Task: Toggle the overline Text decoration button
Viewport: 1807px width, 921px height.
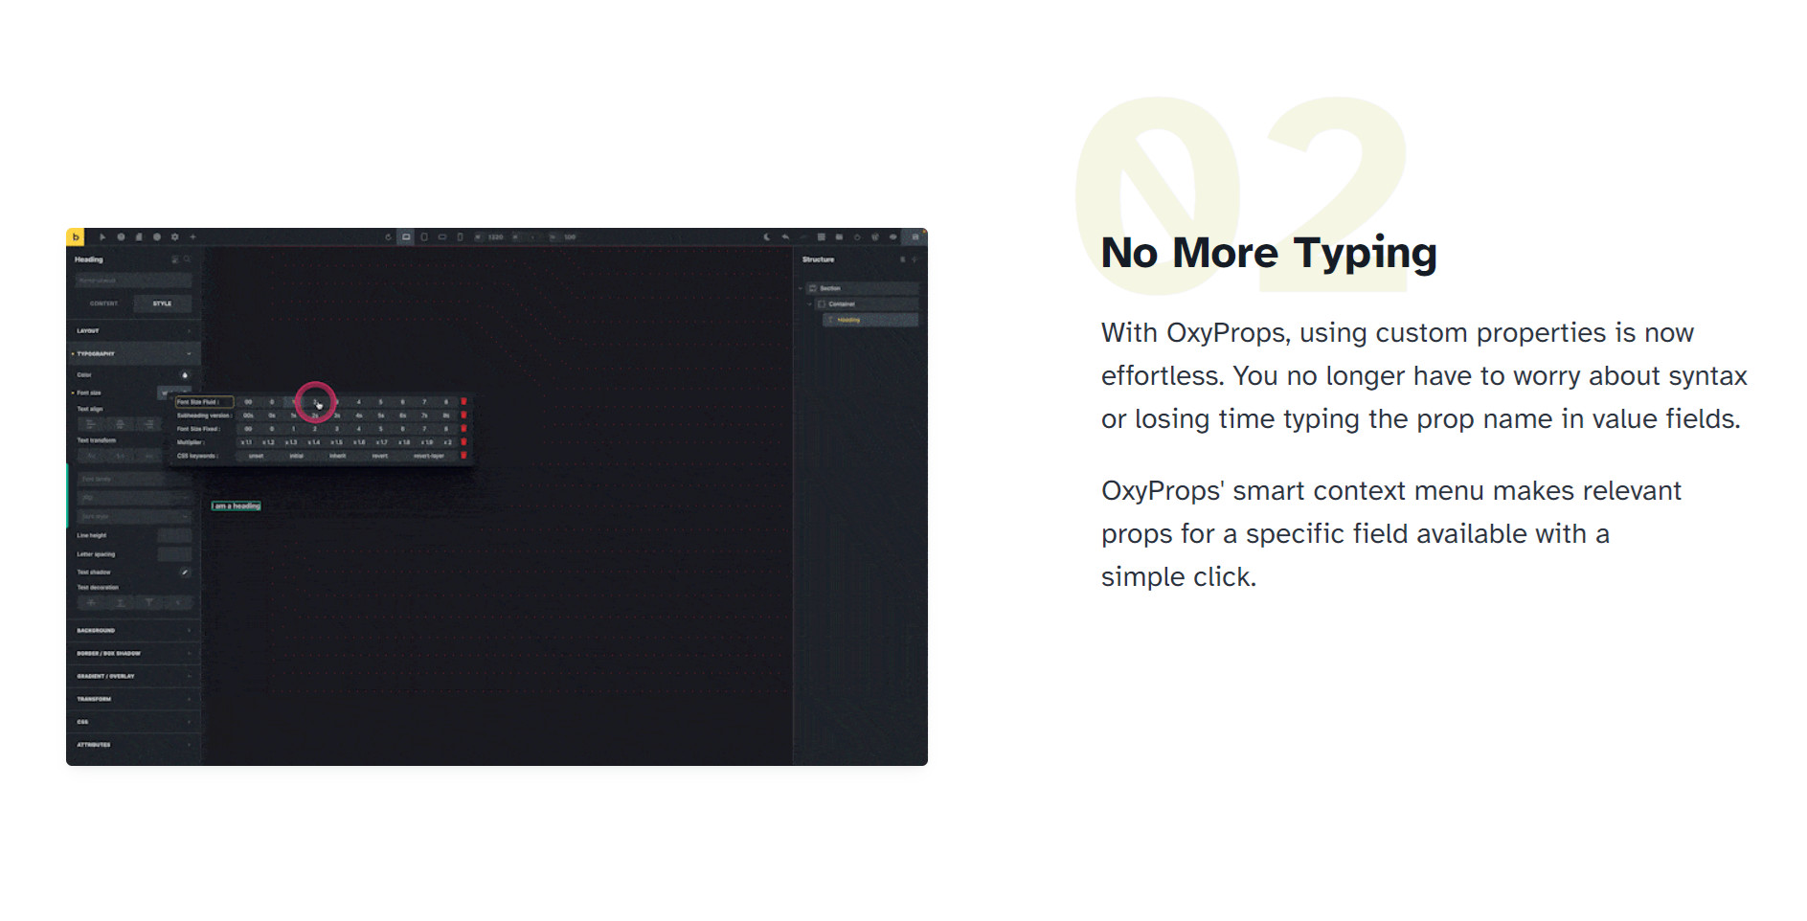Action: coord(149,603)
